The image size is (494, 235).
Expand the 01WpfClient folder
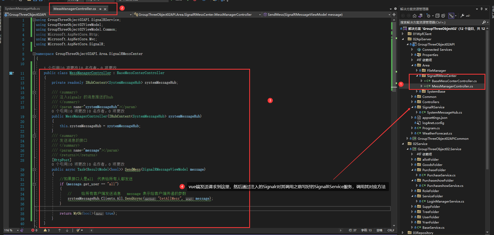(x=403, y=34)
